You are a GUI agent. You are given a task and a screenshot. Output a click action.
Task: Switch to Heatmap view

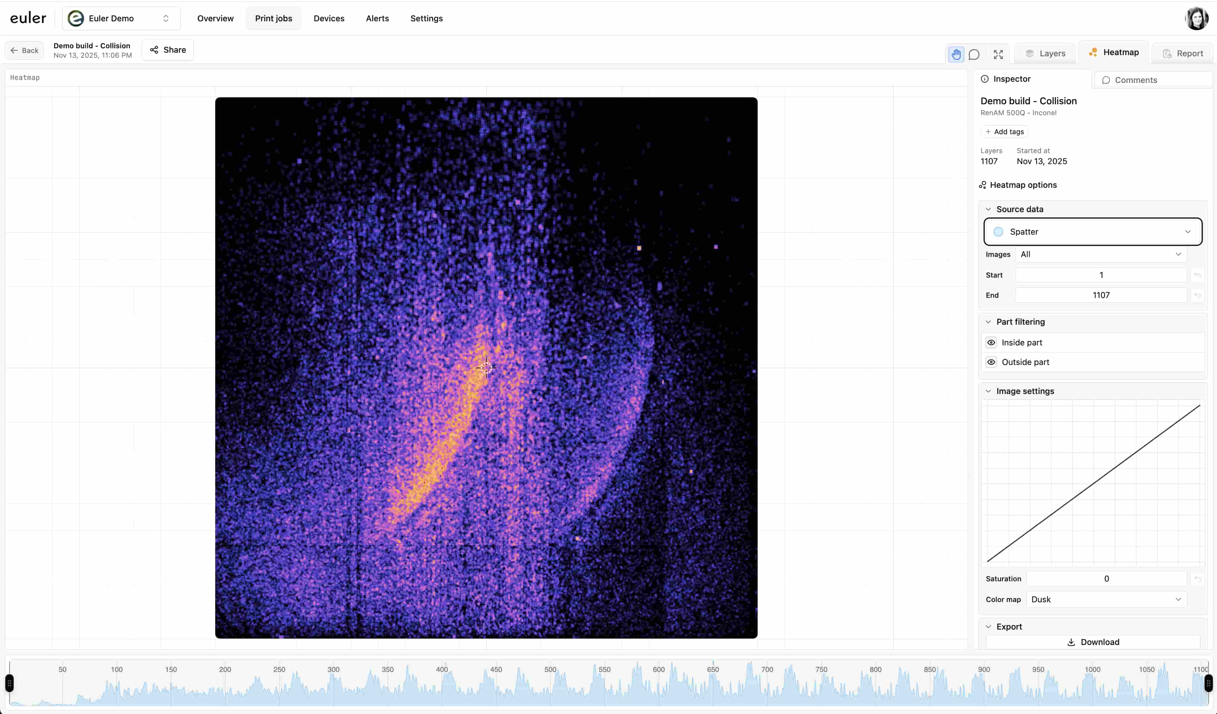(x=1113, y=52)
